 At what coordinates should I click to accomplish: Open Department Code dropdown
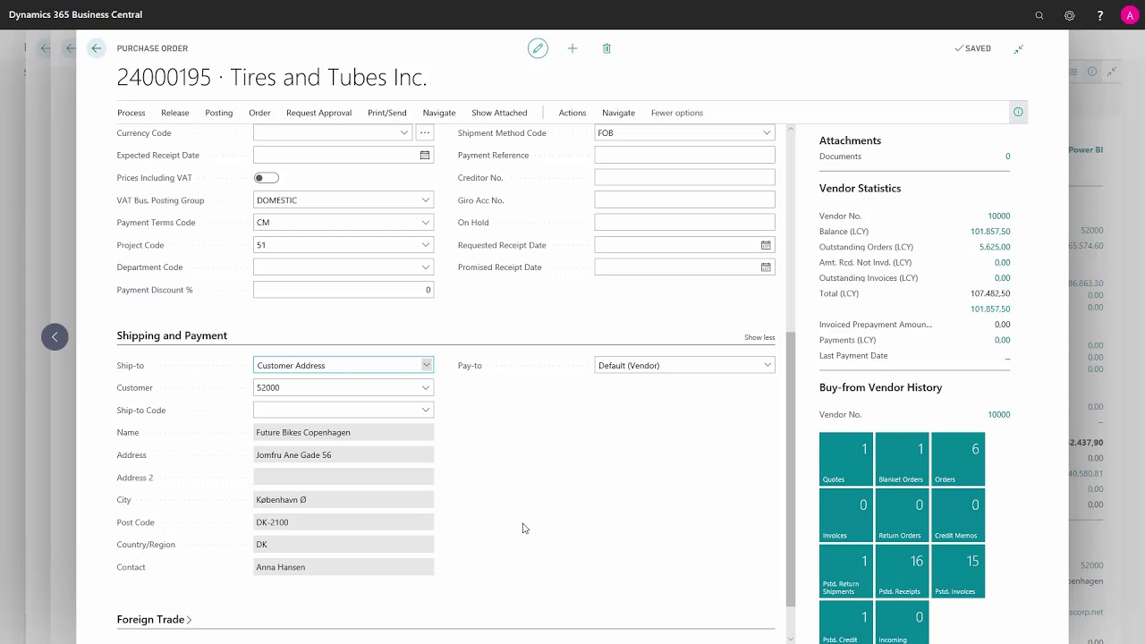426,267
